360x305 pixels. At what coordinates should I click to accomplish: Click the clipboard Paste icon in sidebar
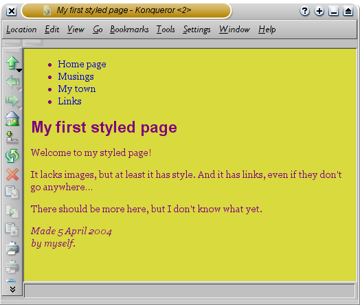click(12, 229)
